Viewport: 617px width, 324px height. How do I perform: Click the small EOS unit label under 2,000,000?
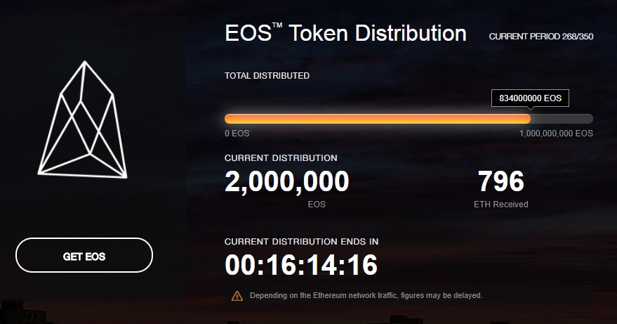(x=317, y=205)
